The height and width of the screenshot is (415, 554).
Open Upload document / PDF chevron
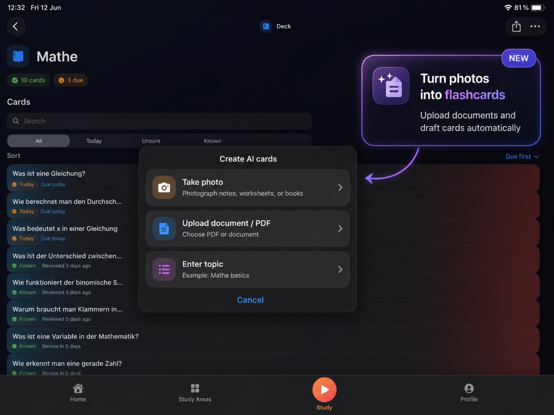[340, 228]
